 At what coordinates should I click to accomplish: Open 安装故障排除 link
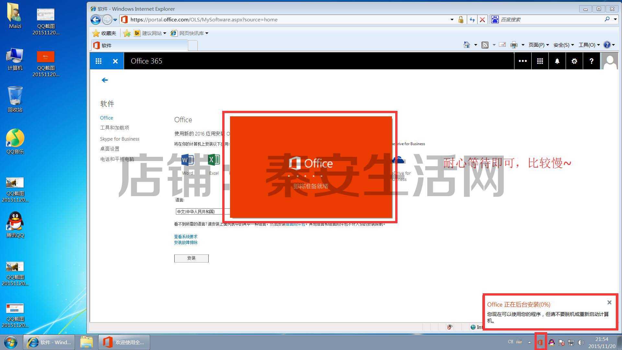tap(186, 242)
